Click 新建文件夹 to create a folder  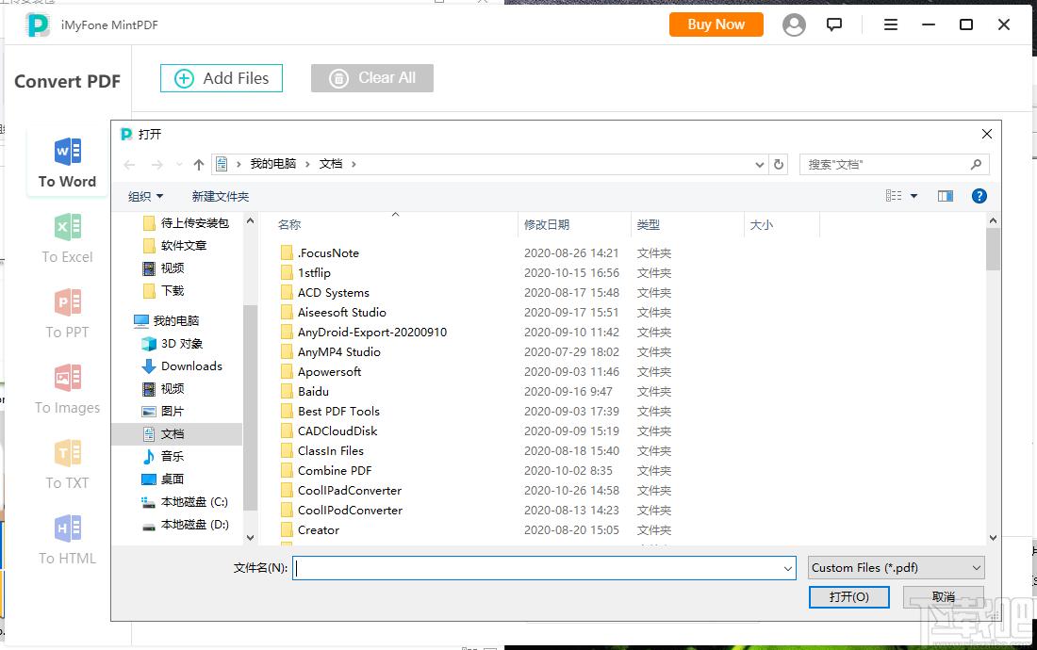pyautogui.click(x=221, y=196)
